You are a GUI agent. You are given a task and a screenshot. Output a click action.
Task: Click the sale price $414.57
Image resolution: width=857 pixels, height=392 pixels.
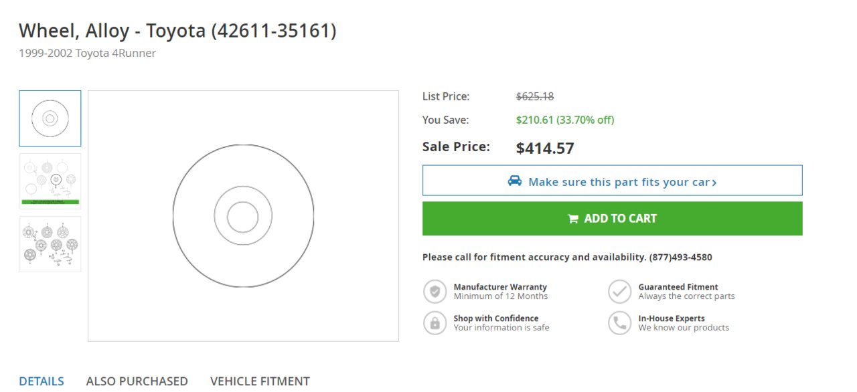545,149
